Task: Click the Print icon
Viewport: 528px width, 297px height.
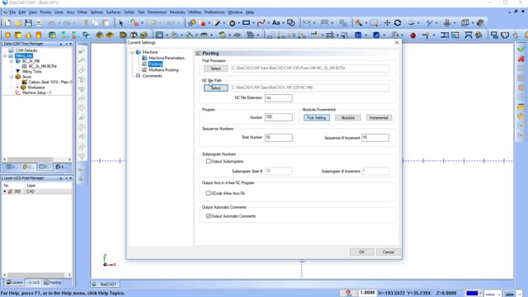Action: point(39,23)
